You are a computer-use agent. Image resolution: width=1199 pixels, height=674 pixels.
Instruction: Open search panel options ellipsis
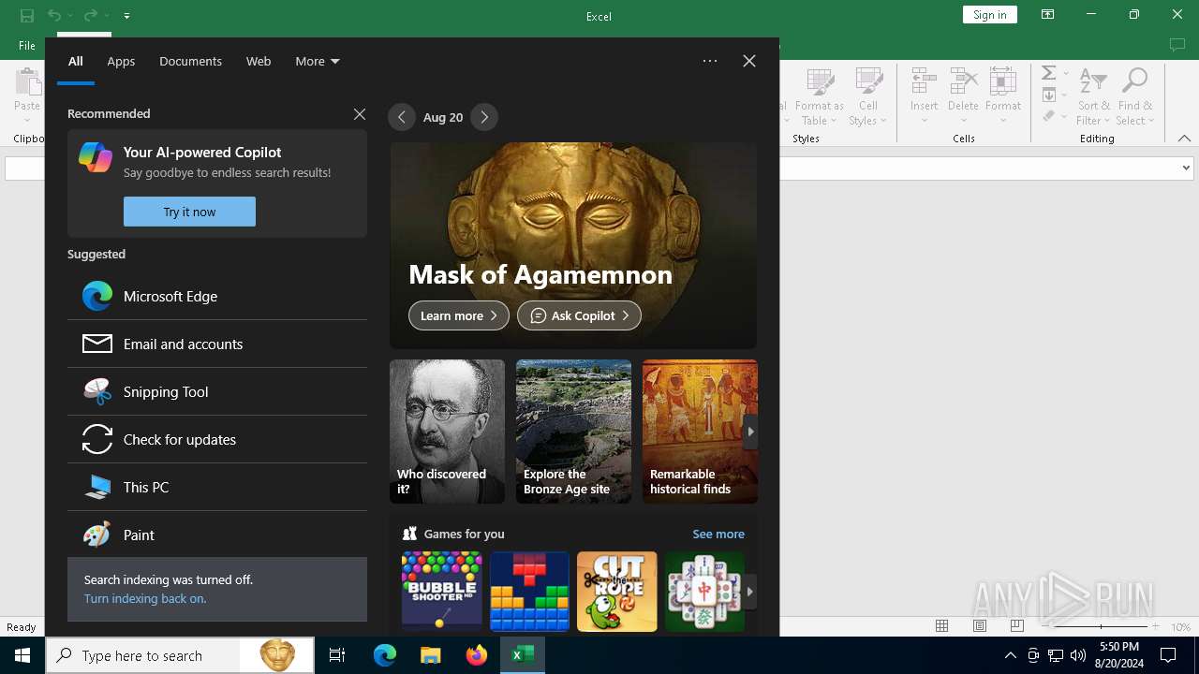tap(710, 61)
